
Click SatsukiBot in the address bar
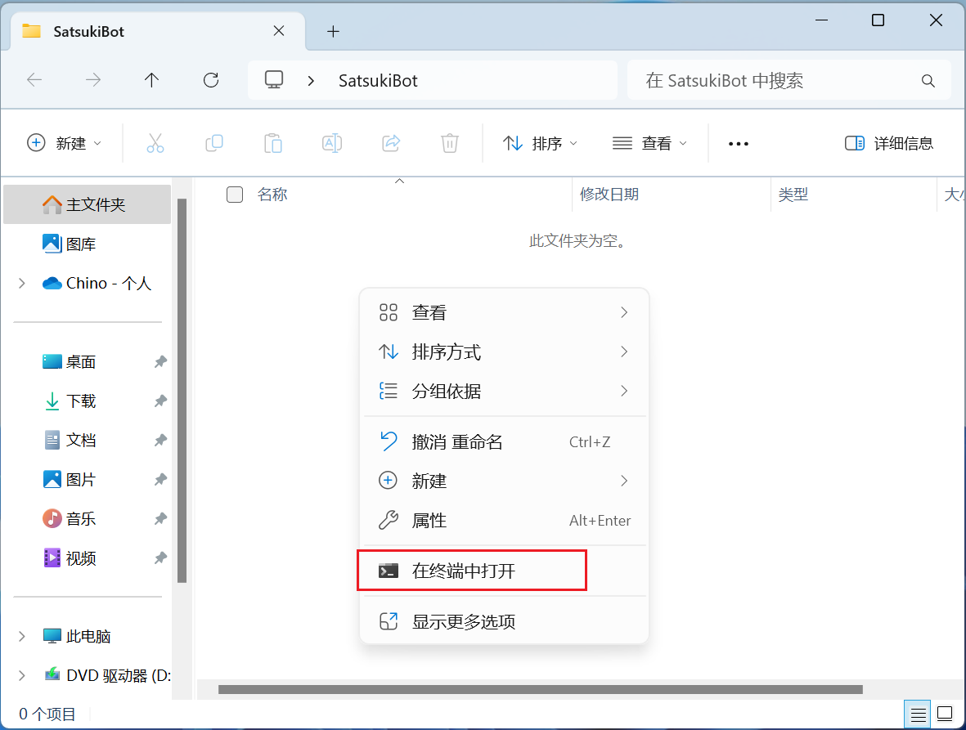pyautogui.click(x=378, y=81)
